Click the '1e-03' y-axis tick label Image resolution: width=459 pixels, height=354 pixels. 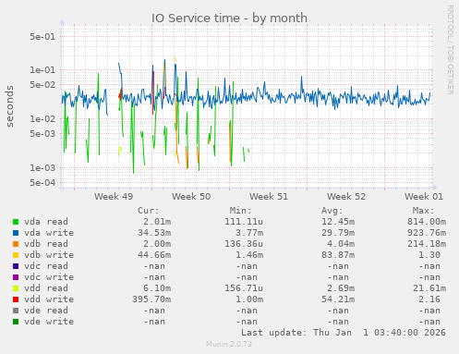click(x=42, y=168)
